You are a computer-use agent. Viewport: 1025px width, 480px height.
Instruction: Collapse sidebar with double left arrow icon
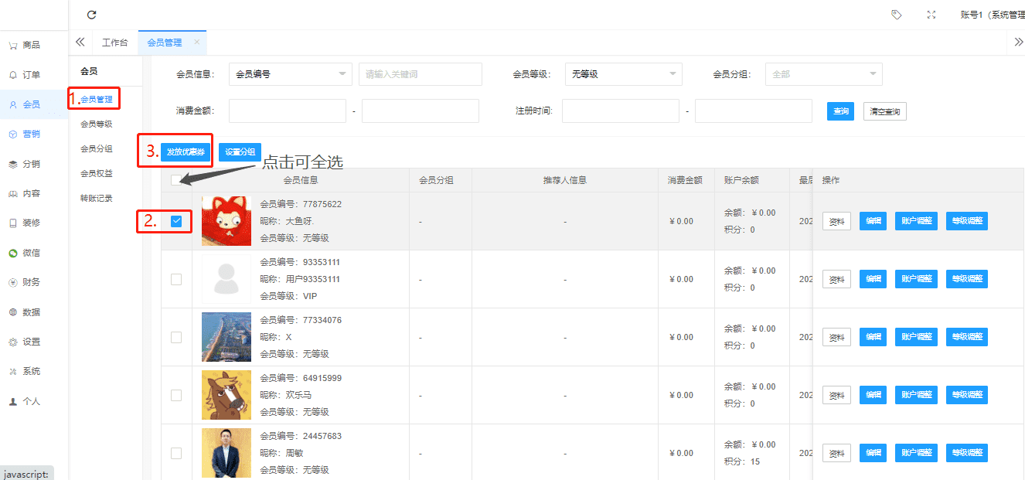pyautogui.click(x=80, y=43)
